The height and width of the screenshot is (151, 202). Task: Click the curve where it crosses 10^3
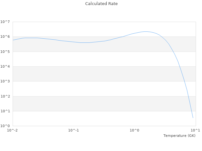coord(184,81)
